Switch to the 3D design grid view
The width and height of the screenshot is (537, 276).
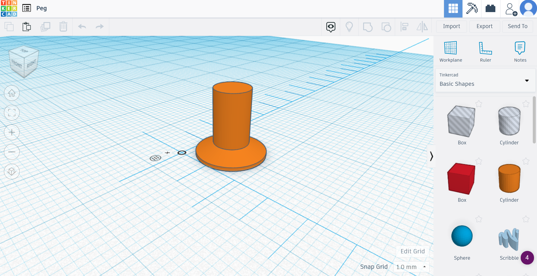pyautogui.click(x=453, y=8)
